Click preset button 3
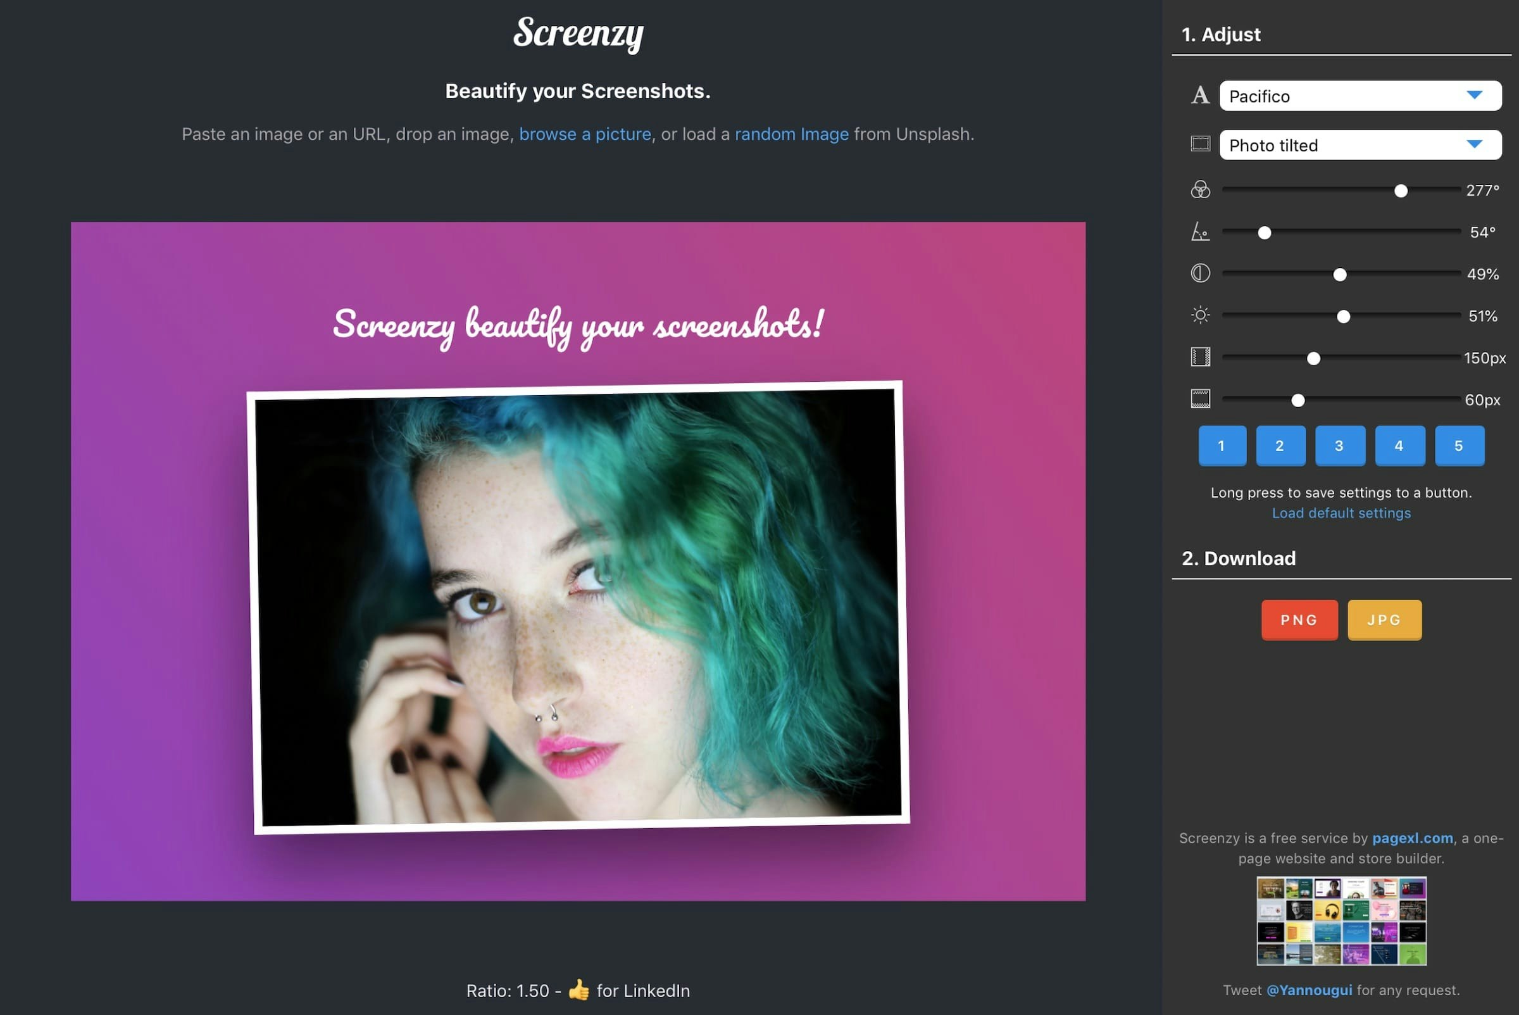 click(x=1341, y=445)
